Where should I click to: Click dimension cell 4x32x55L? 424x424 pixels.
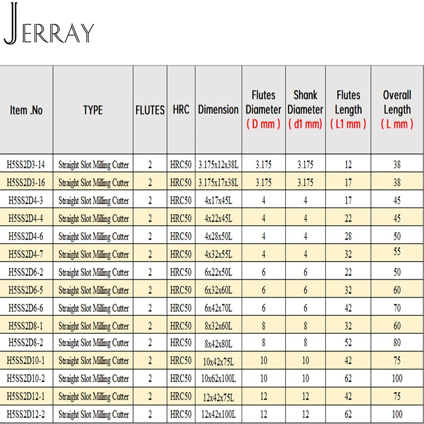pos(218,254)
